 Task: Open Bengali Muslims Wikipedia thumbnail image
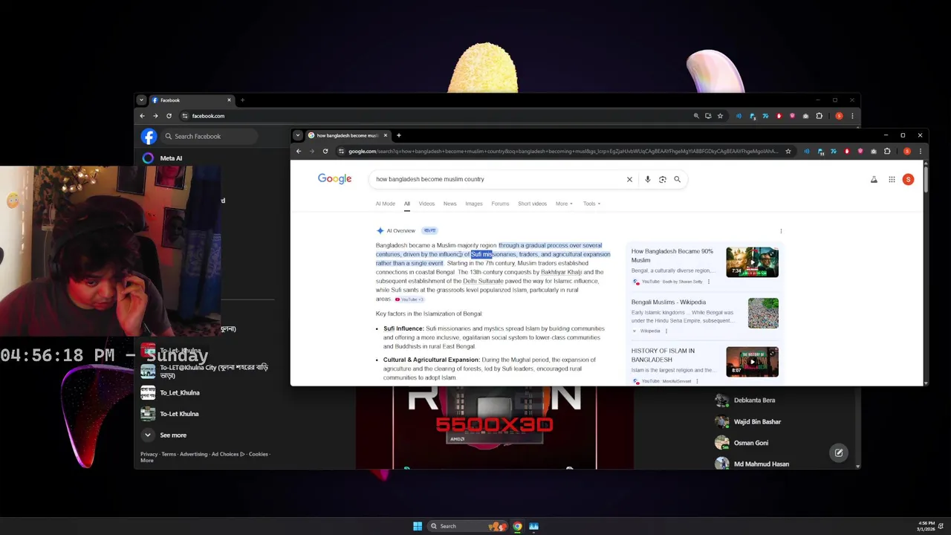click(763, 313)
